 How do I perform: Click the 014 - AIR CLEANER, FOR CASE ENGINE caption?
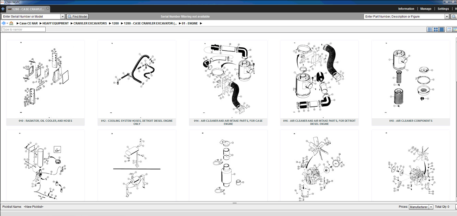(x=228, y=122)
